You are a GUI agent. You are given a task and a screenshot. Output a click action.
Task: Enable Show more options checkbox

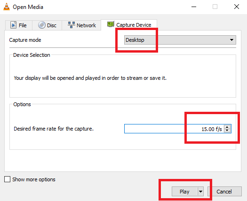(x=7, y=179)
